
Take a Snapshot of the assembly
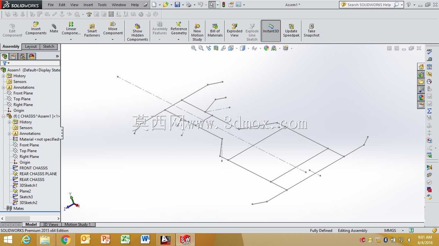311,30
